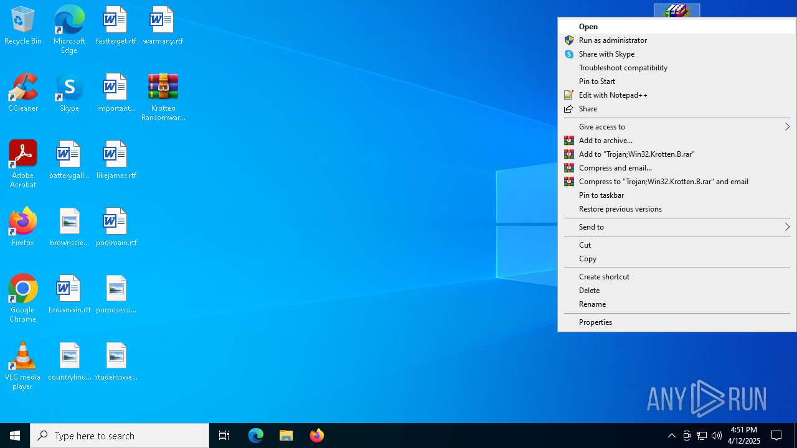Choose Pin to Start

click(677, 82)
